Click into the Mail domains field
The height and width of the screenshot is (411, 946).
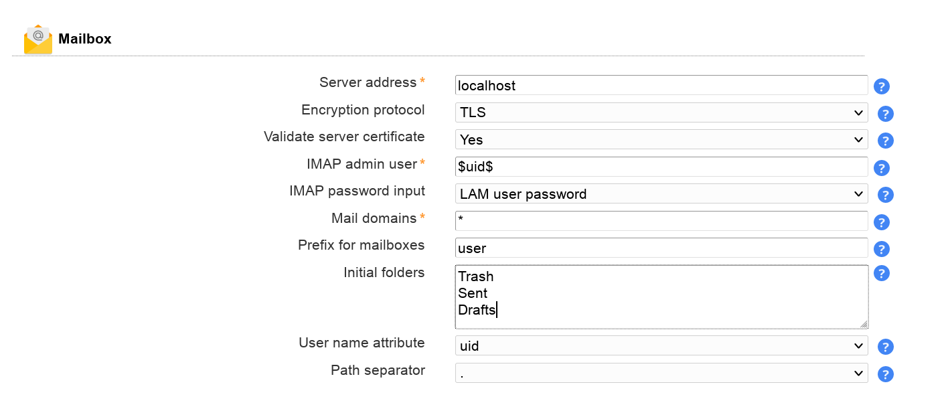(661, 221)
